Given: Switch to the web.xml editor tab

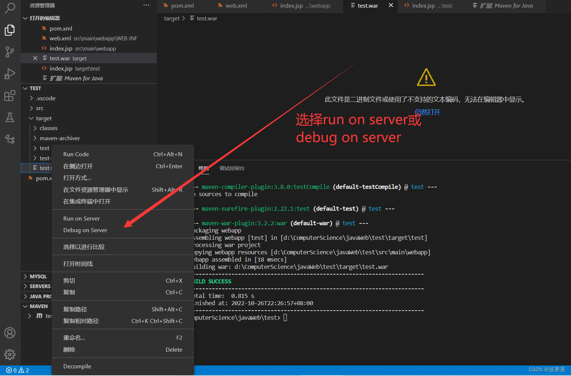Looking at the screenshot, I should 238,6.
